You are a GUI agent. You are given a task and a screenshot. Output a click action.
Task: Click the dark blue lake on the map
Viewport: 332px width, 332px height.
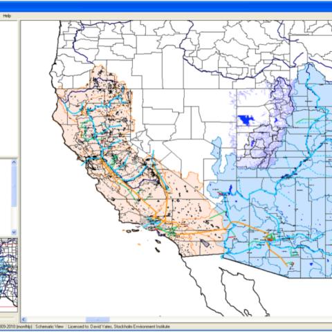(x=246, y=120)
